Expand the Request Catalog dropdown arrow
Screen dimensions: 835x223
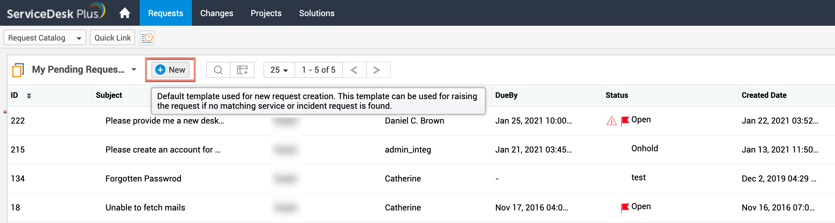point(79,38)
